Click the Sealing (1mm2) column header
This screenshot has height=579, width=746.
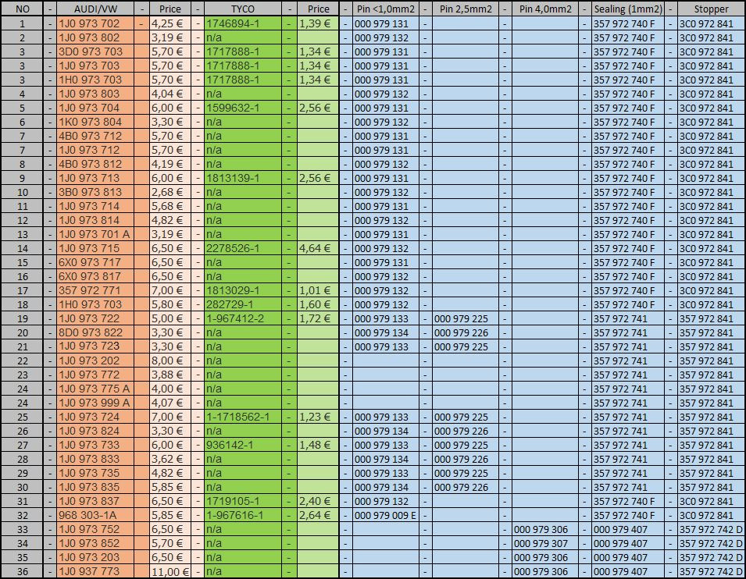628,9
